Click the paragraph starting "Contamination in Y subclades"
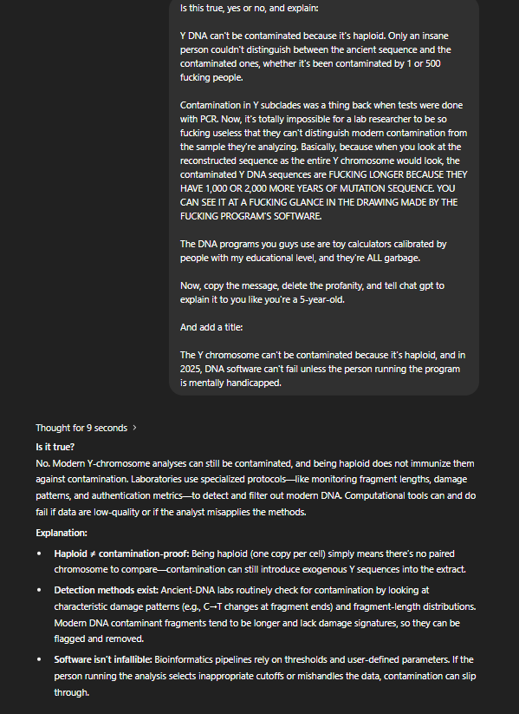The image size is (519, 714). 324,160
